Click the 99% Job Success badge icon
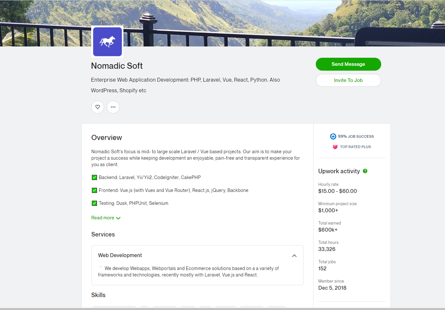445x310 pixels. pos(333,136)
